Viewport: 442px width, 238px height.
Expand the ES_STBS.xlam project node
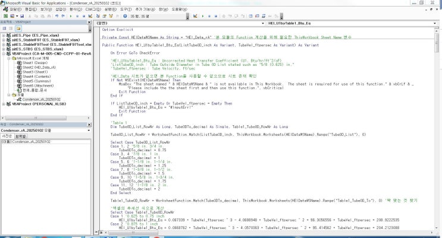(x=4, y=49)
